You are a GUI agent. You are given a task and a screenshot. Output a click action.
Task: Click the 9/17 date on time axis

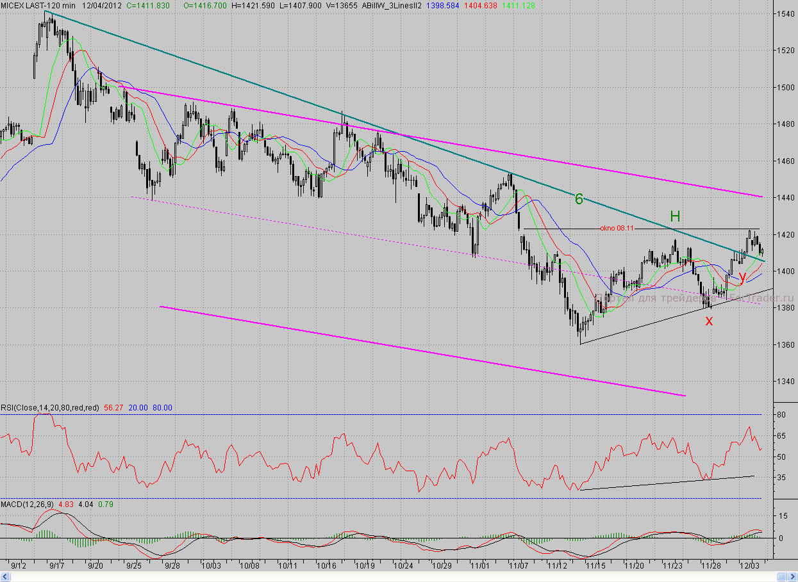coord(56,566)
